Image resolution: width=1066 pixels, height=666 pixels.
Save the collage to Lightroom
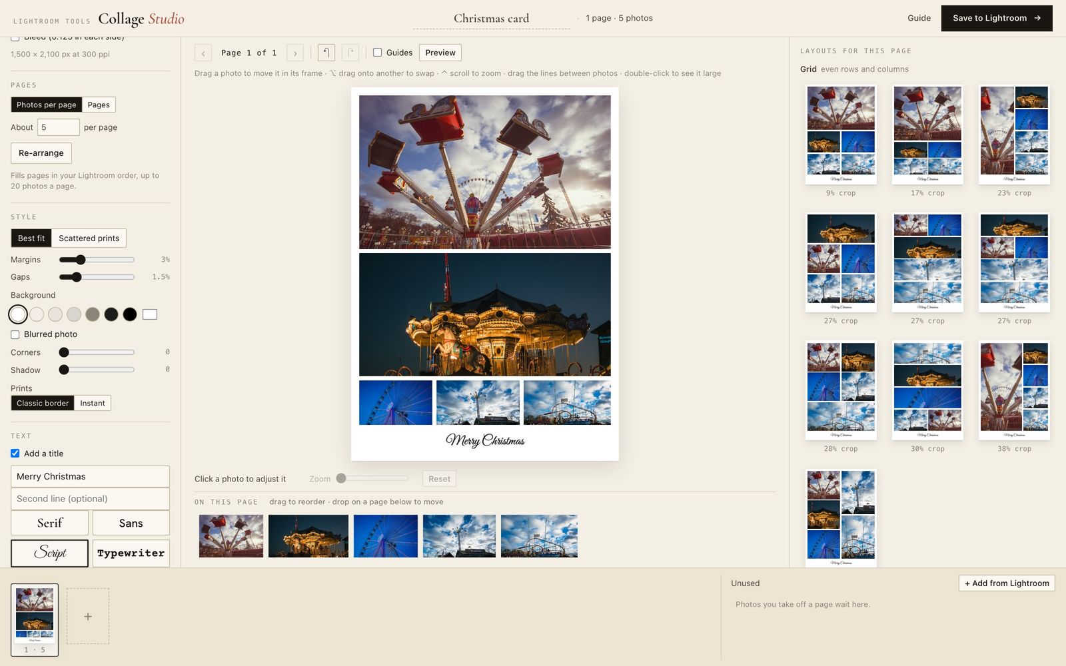coord(997,18)
